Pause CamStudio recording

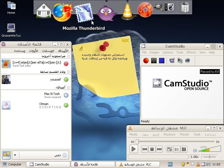pos(154,60)
